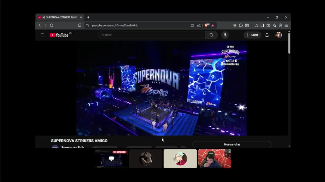Click the livestream video player
This screenshot has height=182, width=325.
[161, 88]
